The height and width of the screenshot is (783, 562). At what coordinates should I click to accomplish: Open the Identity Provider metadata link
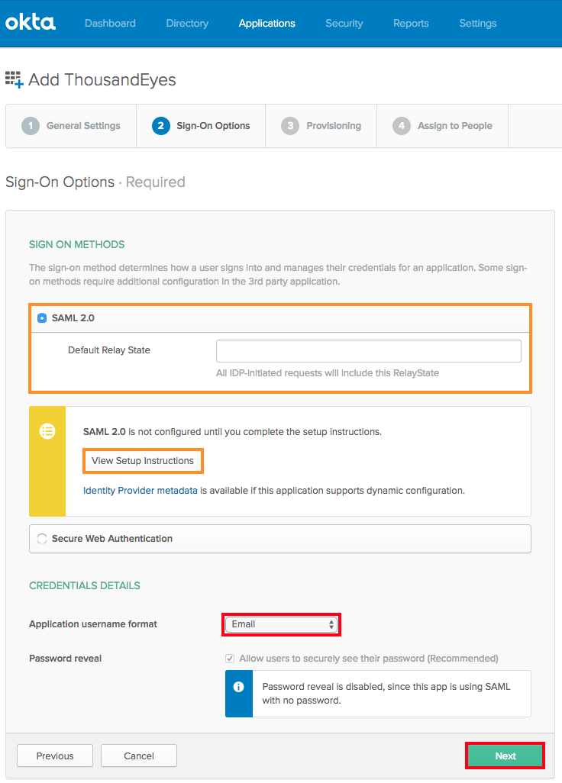coord(140,491)
